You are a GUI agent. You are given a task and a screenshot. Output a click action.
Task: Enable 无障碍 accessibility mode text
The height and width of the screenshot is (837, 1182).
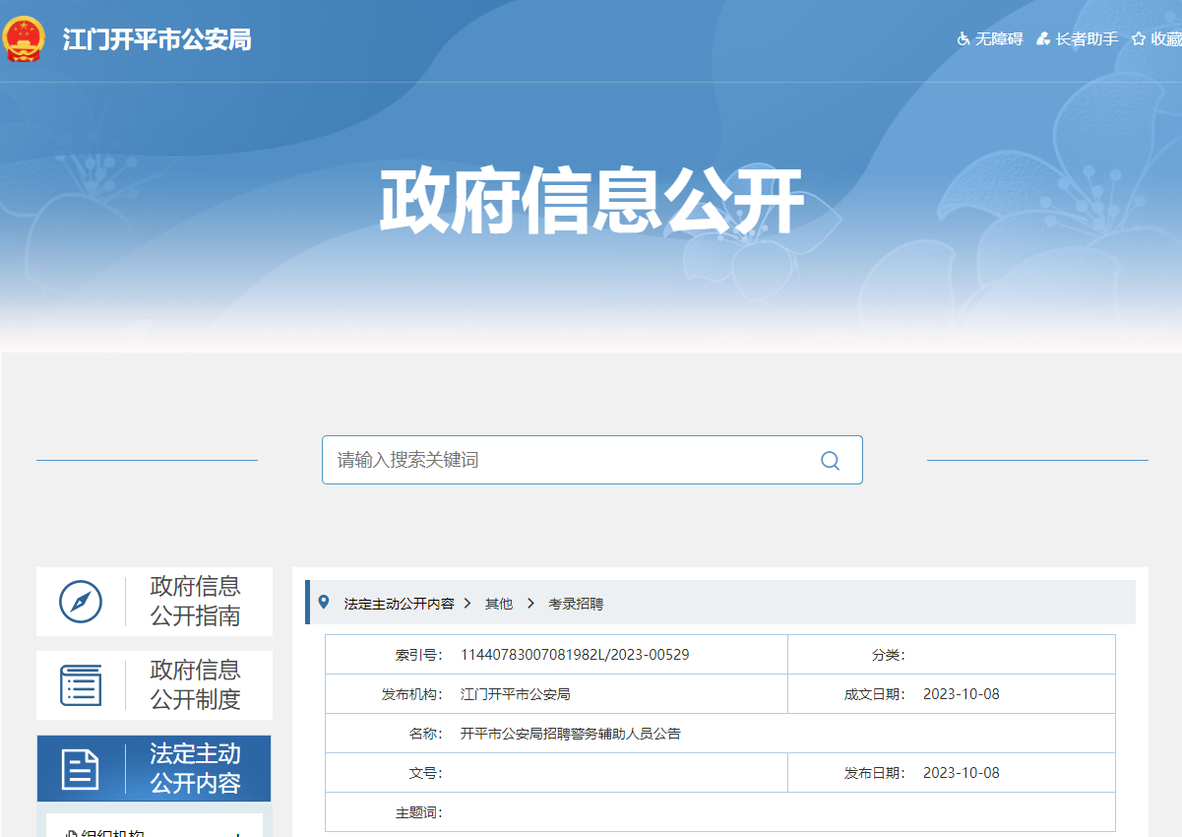[999, 39]
